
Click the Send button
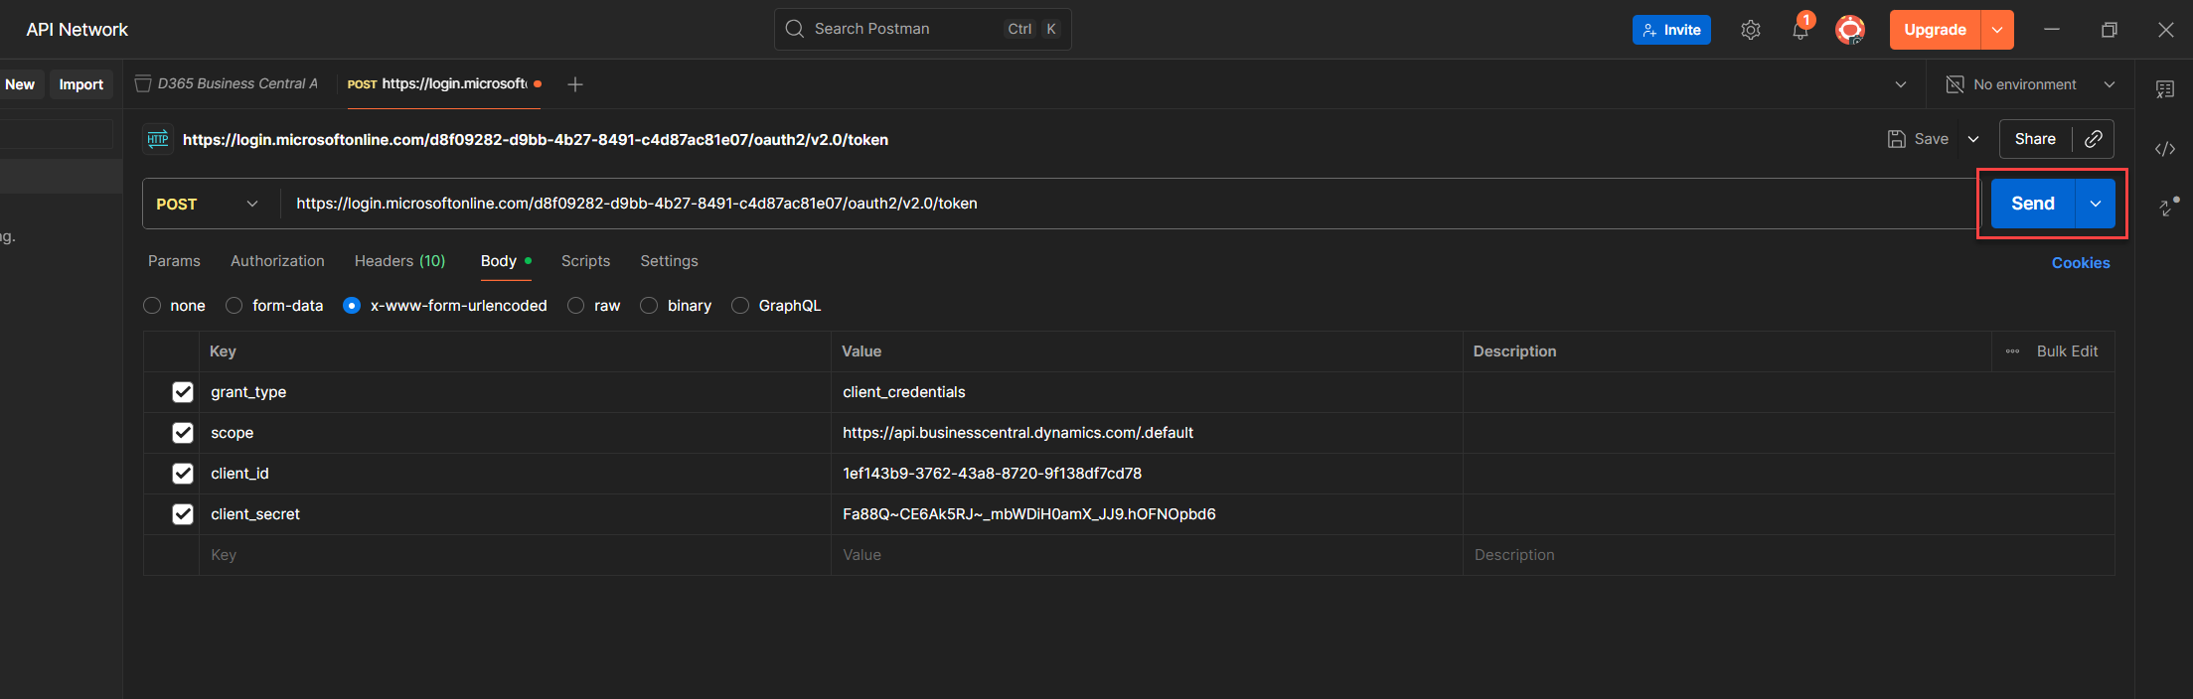click(2033, 204)
